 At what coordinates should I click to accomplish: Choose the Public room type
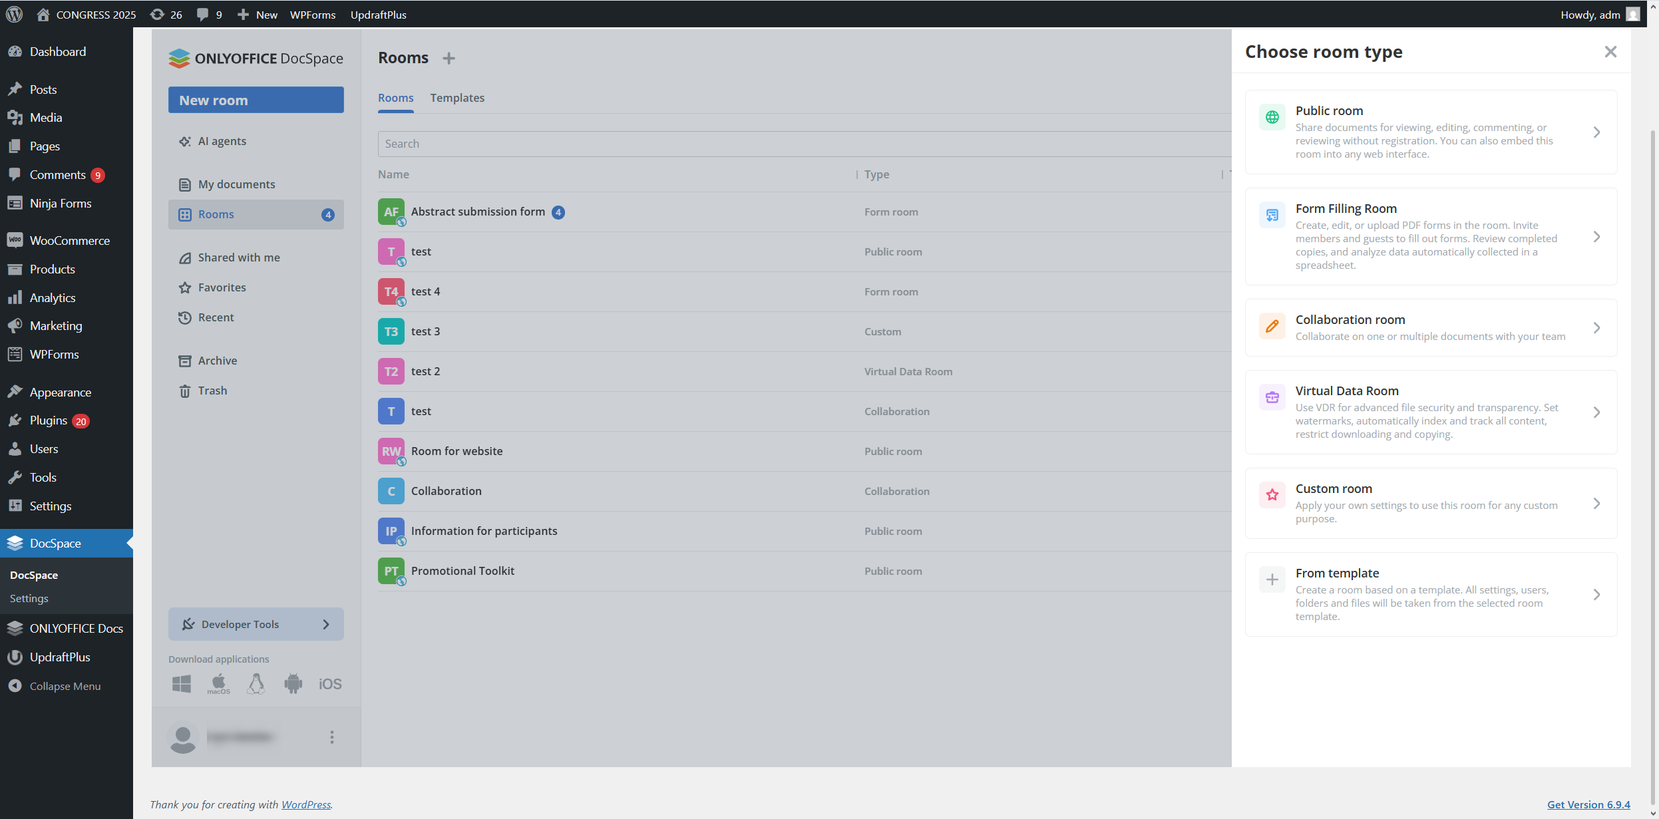(1431, 132)
